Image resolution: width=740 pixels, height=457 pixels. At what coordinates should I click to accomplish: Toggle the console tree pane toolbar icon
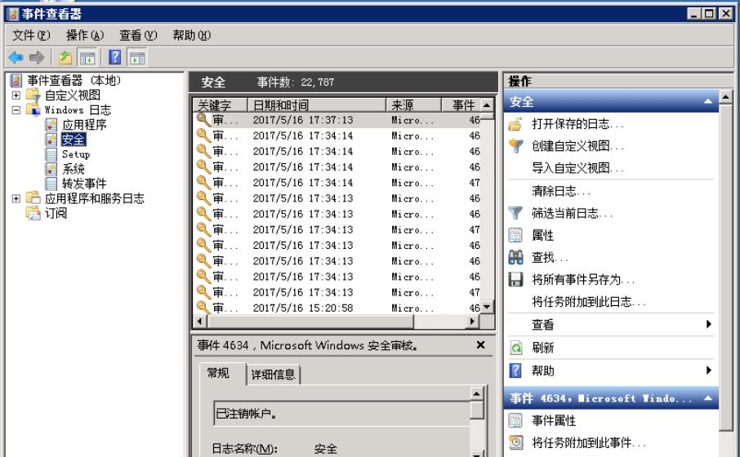(87, 58)
